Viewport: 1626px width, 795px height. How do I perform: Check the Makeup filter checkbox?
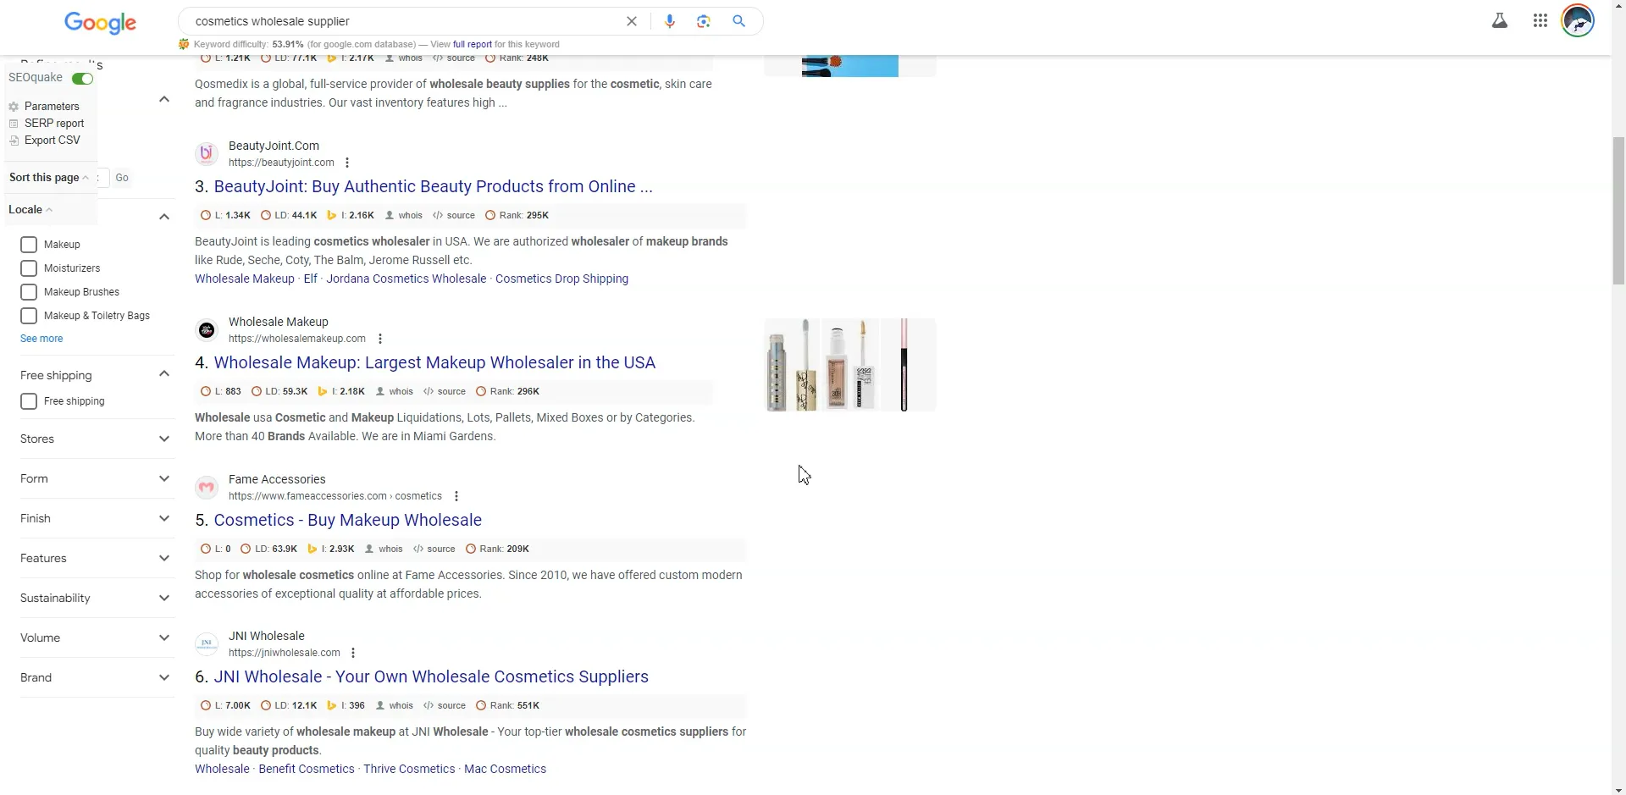tap(29, 245)
